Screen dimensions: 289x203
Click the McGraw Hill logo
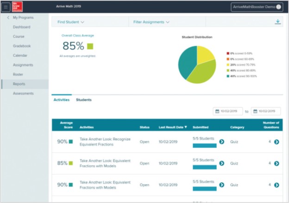(x=17, y=6)
